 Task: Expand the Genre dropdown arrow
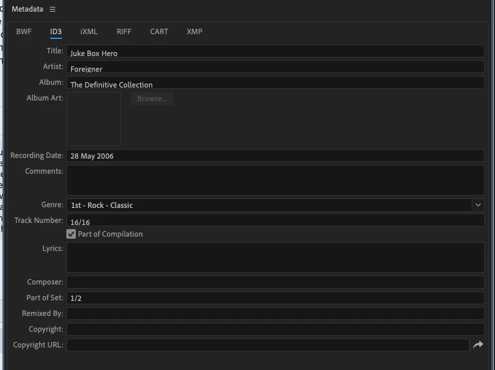[x=478, y=205]
